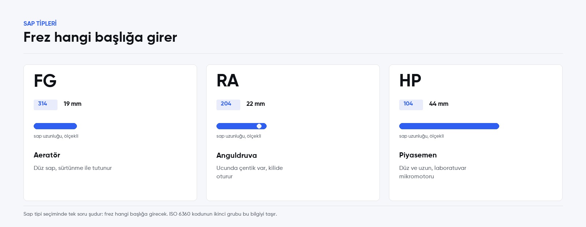
Task: Click the 104 code badge
Action: click(x=411, y=105)
